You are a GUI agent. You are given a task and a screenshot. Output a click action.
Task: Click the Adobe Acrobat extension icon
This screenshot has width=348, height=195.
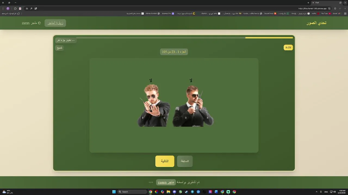point(20,8)
